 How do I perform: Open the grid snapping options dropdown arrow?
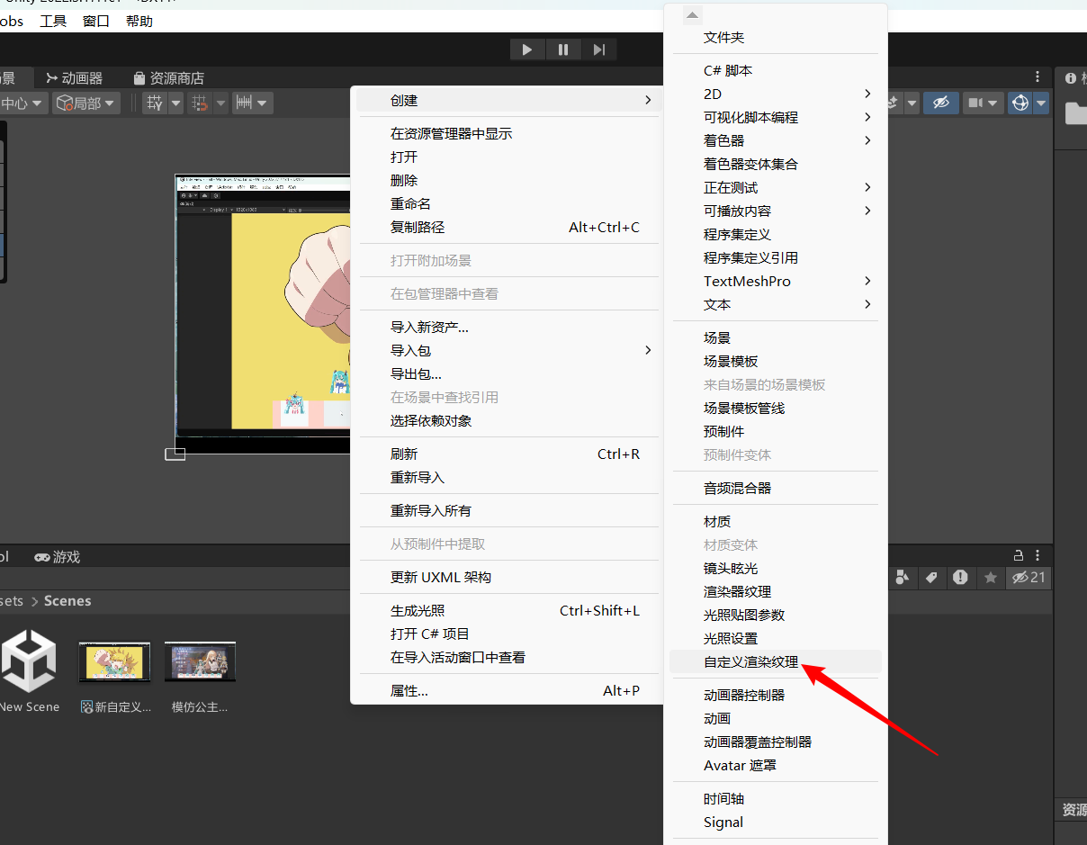(220, 103)
